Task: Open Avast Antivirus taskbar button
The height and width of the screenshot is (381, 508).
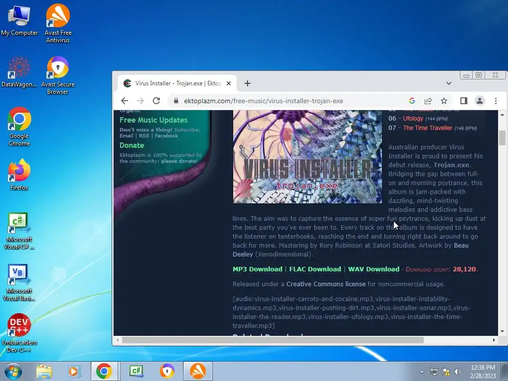Action: pyautogui.click(x=198, y=371)
